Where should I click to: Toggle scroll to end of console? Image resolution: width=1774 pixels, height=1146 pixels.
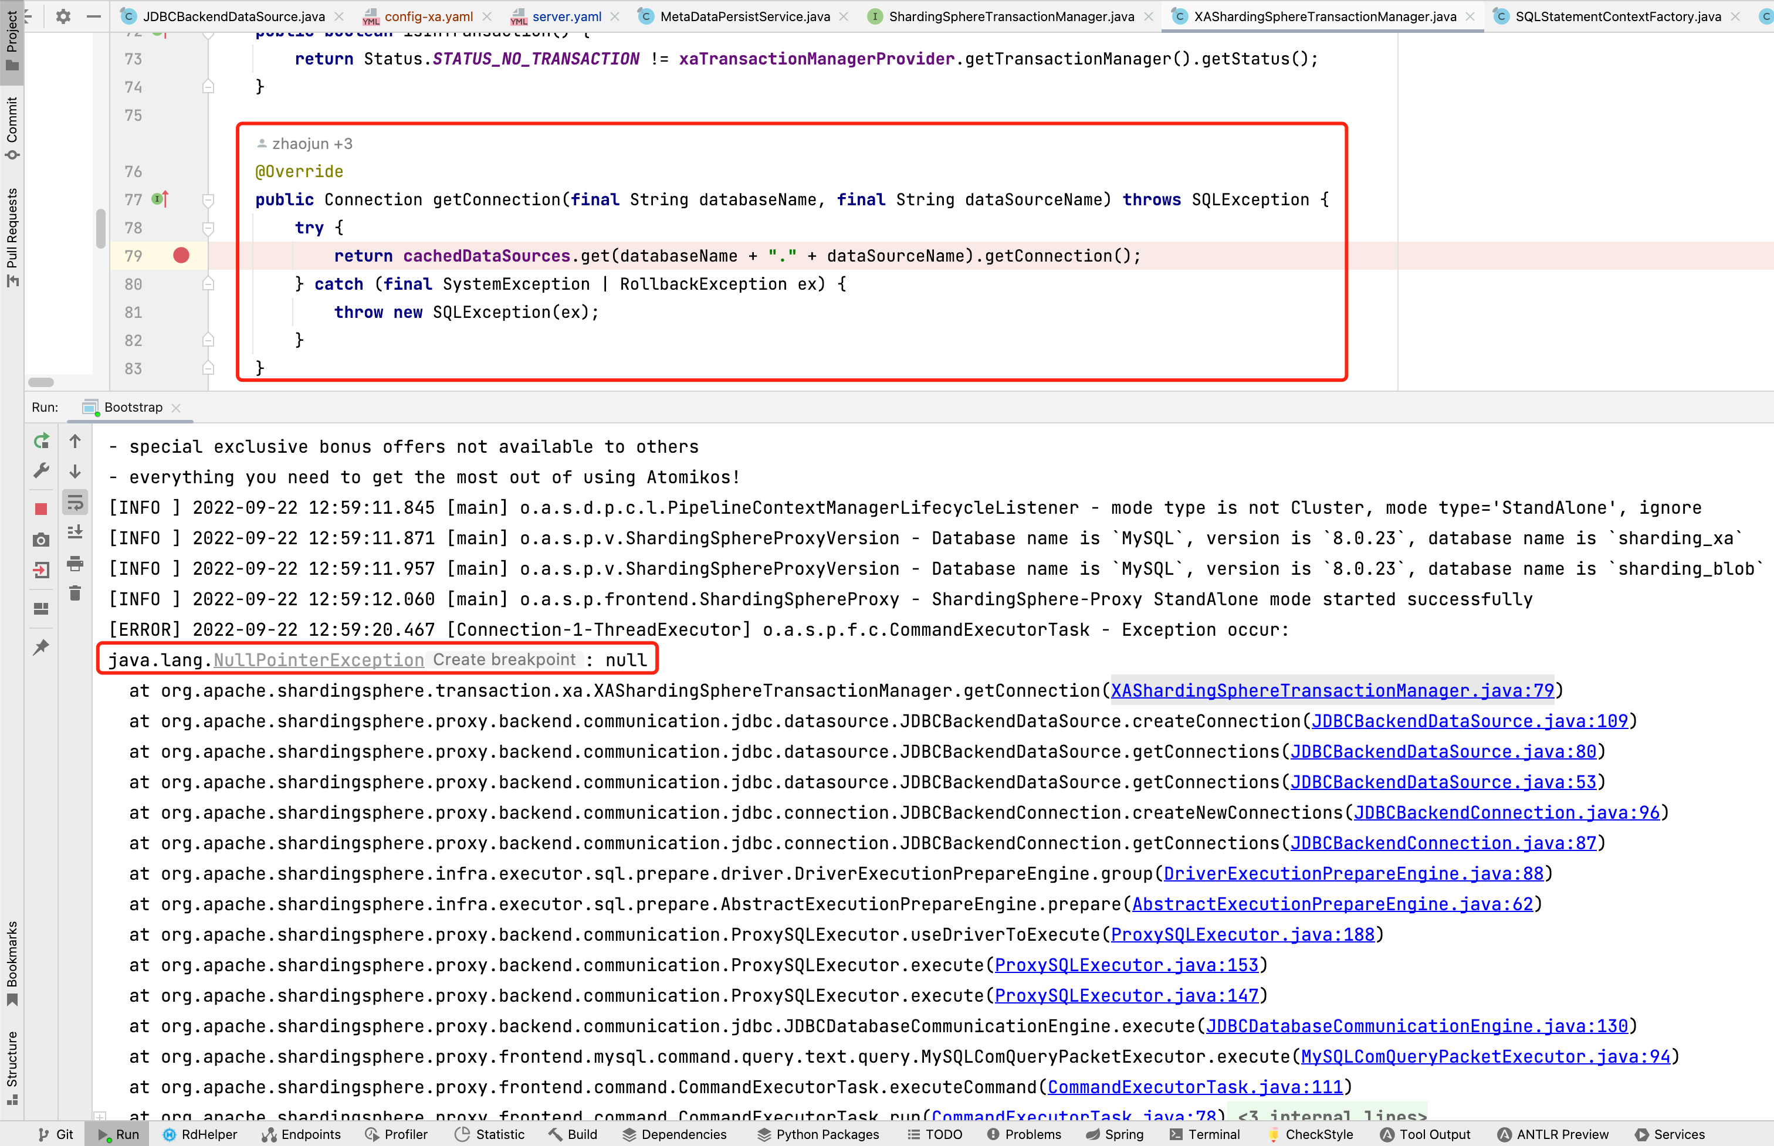click(x=75, y=533)
